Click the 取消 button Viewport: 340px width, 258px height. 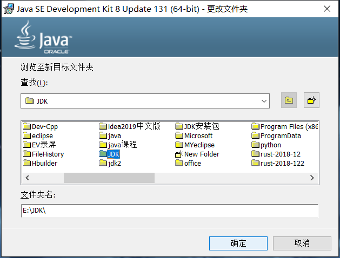pyautogui.click(x=302, y=243)
